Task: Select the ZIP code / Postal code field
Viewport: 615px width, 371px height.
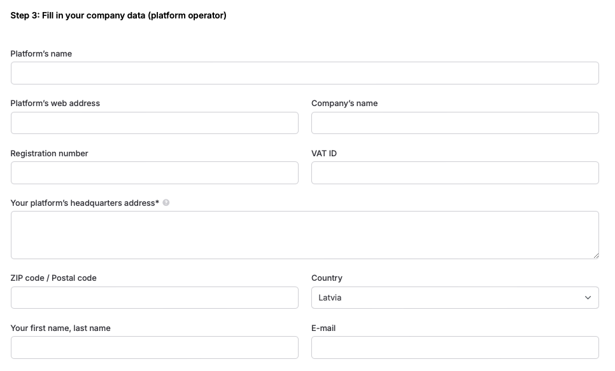Action: click(155, 297)
